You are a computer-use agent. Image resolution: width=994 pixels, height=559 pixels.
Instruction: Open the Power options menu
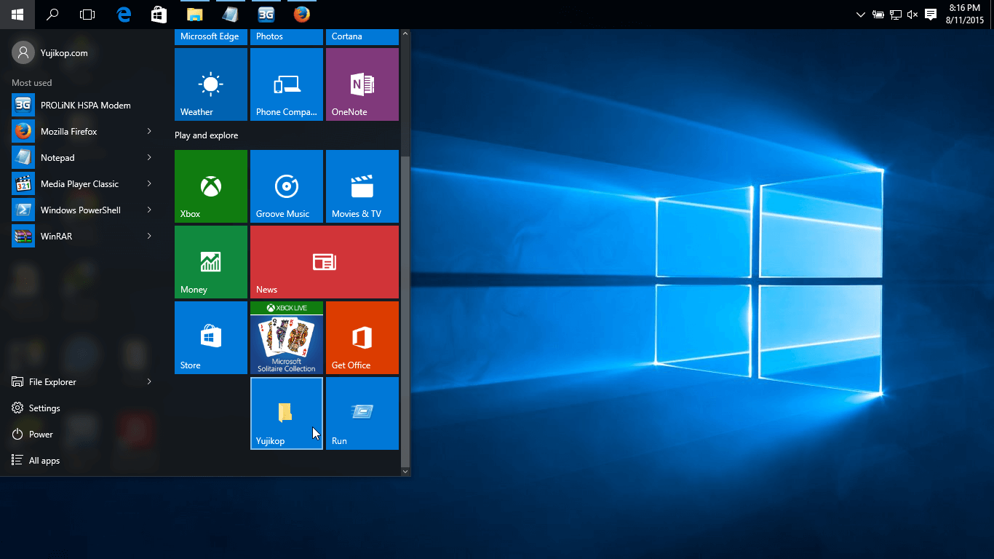pyautogui.click(x=84, y=435)
